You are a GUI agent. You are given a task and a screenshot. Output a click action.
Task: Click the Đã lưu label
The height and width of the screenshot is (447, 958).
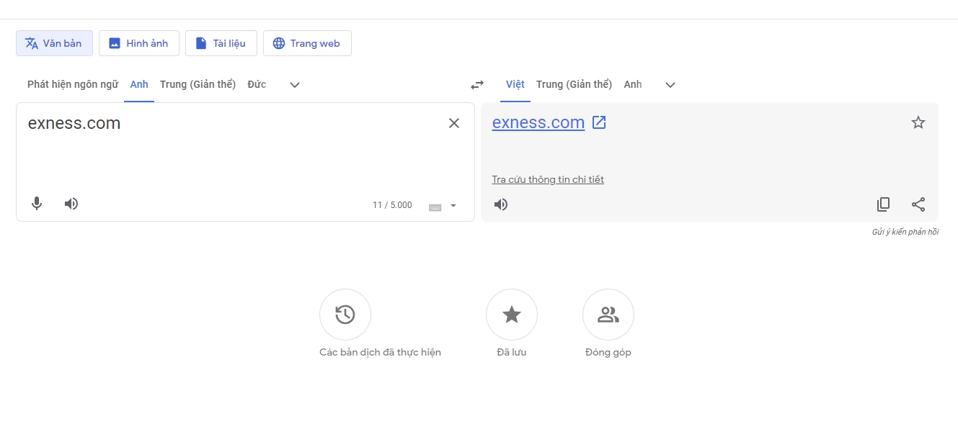[512, 353]
